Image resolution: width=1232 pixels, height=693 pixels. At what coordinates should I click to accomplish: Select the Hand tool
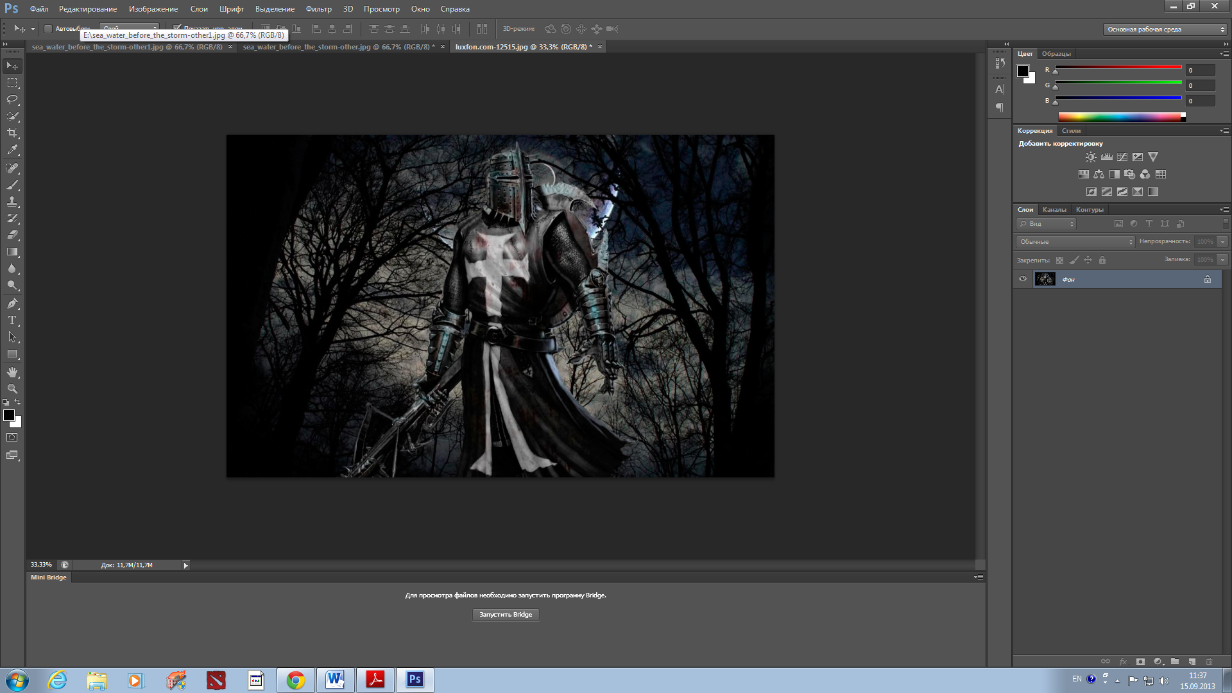coord(12,372)
